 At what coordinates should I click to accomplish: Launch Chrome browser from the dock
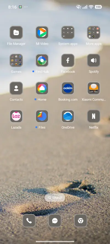[x=81, y=221]
